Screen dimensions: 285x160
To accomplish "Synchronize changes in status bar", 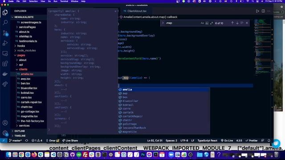I will 27,140.
